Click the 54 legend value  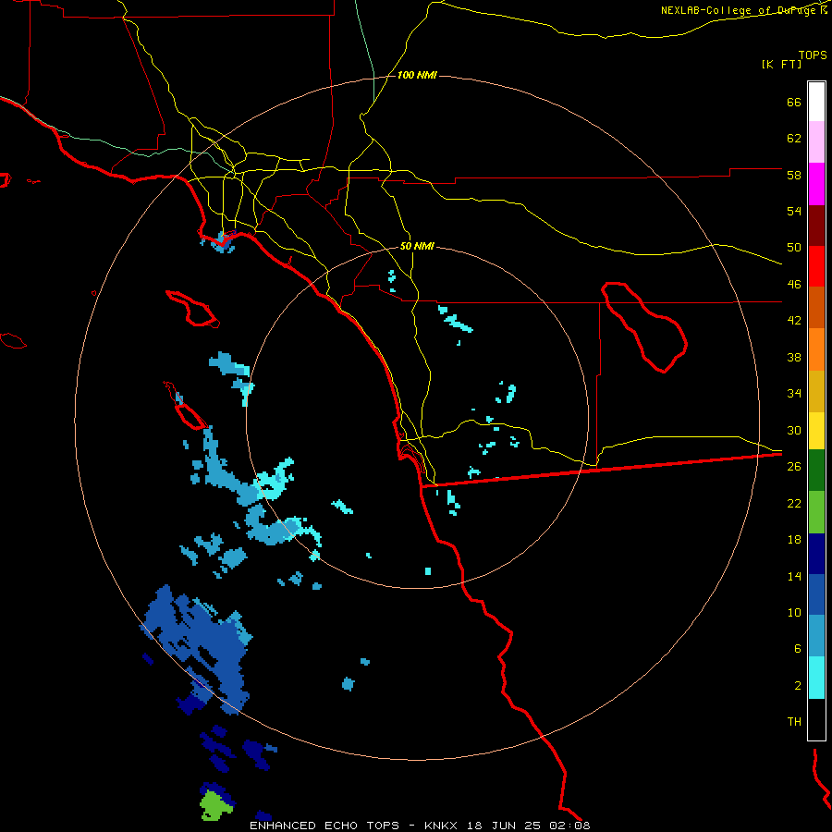click(x=794, y=211)
